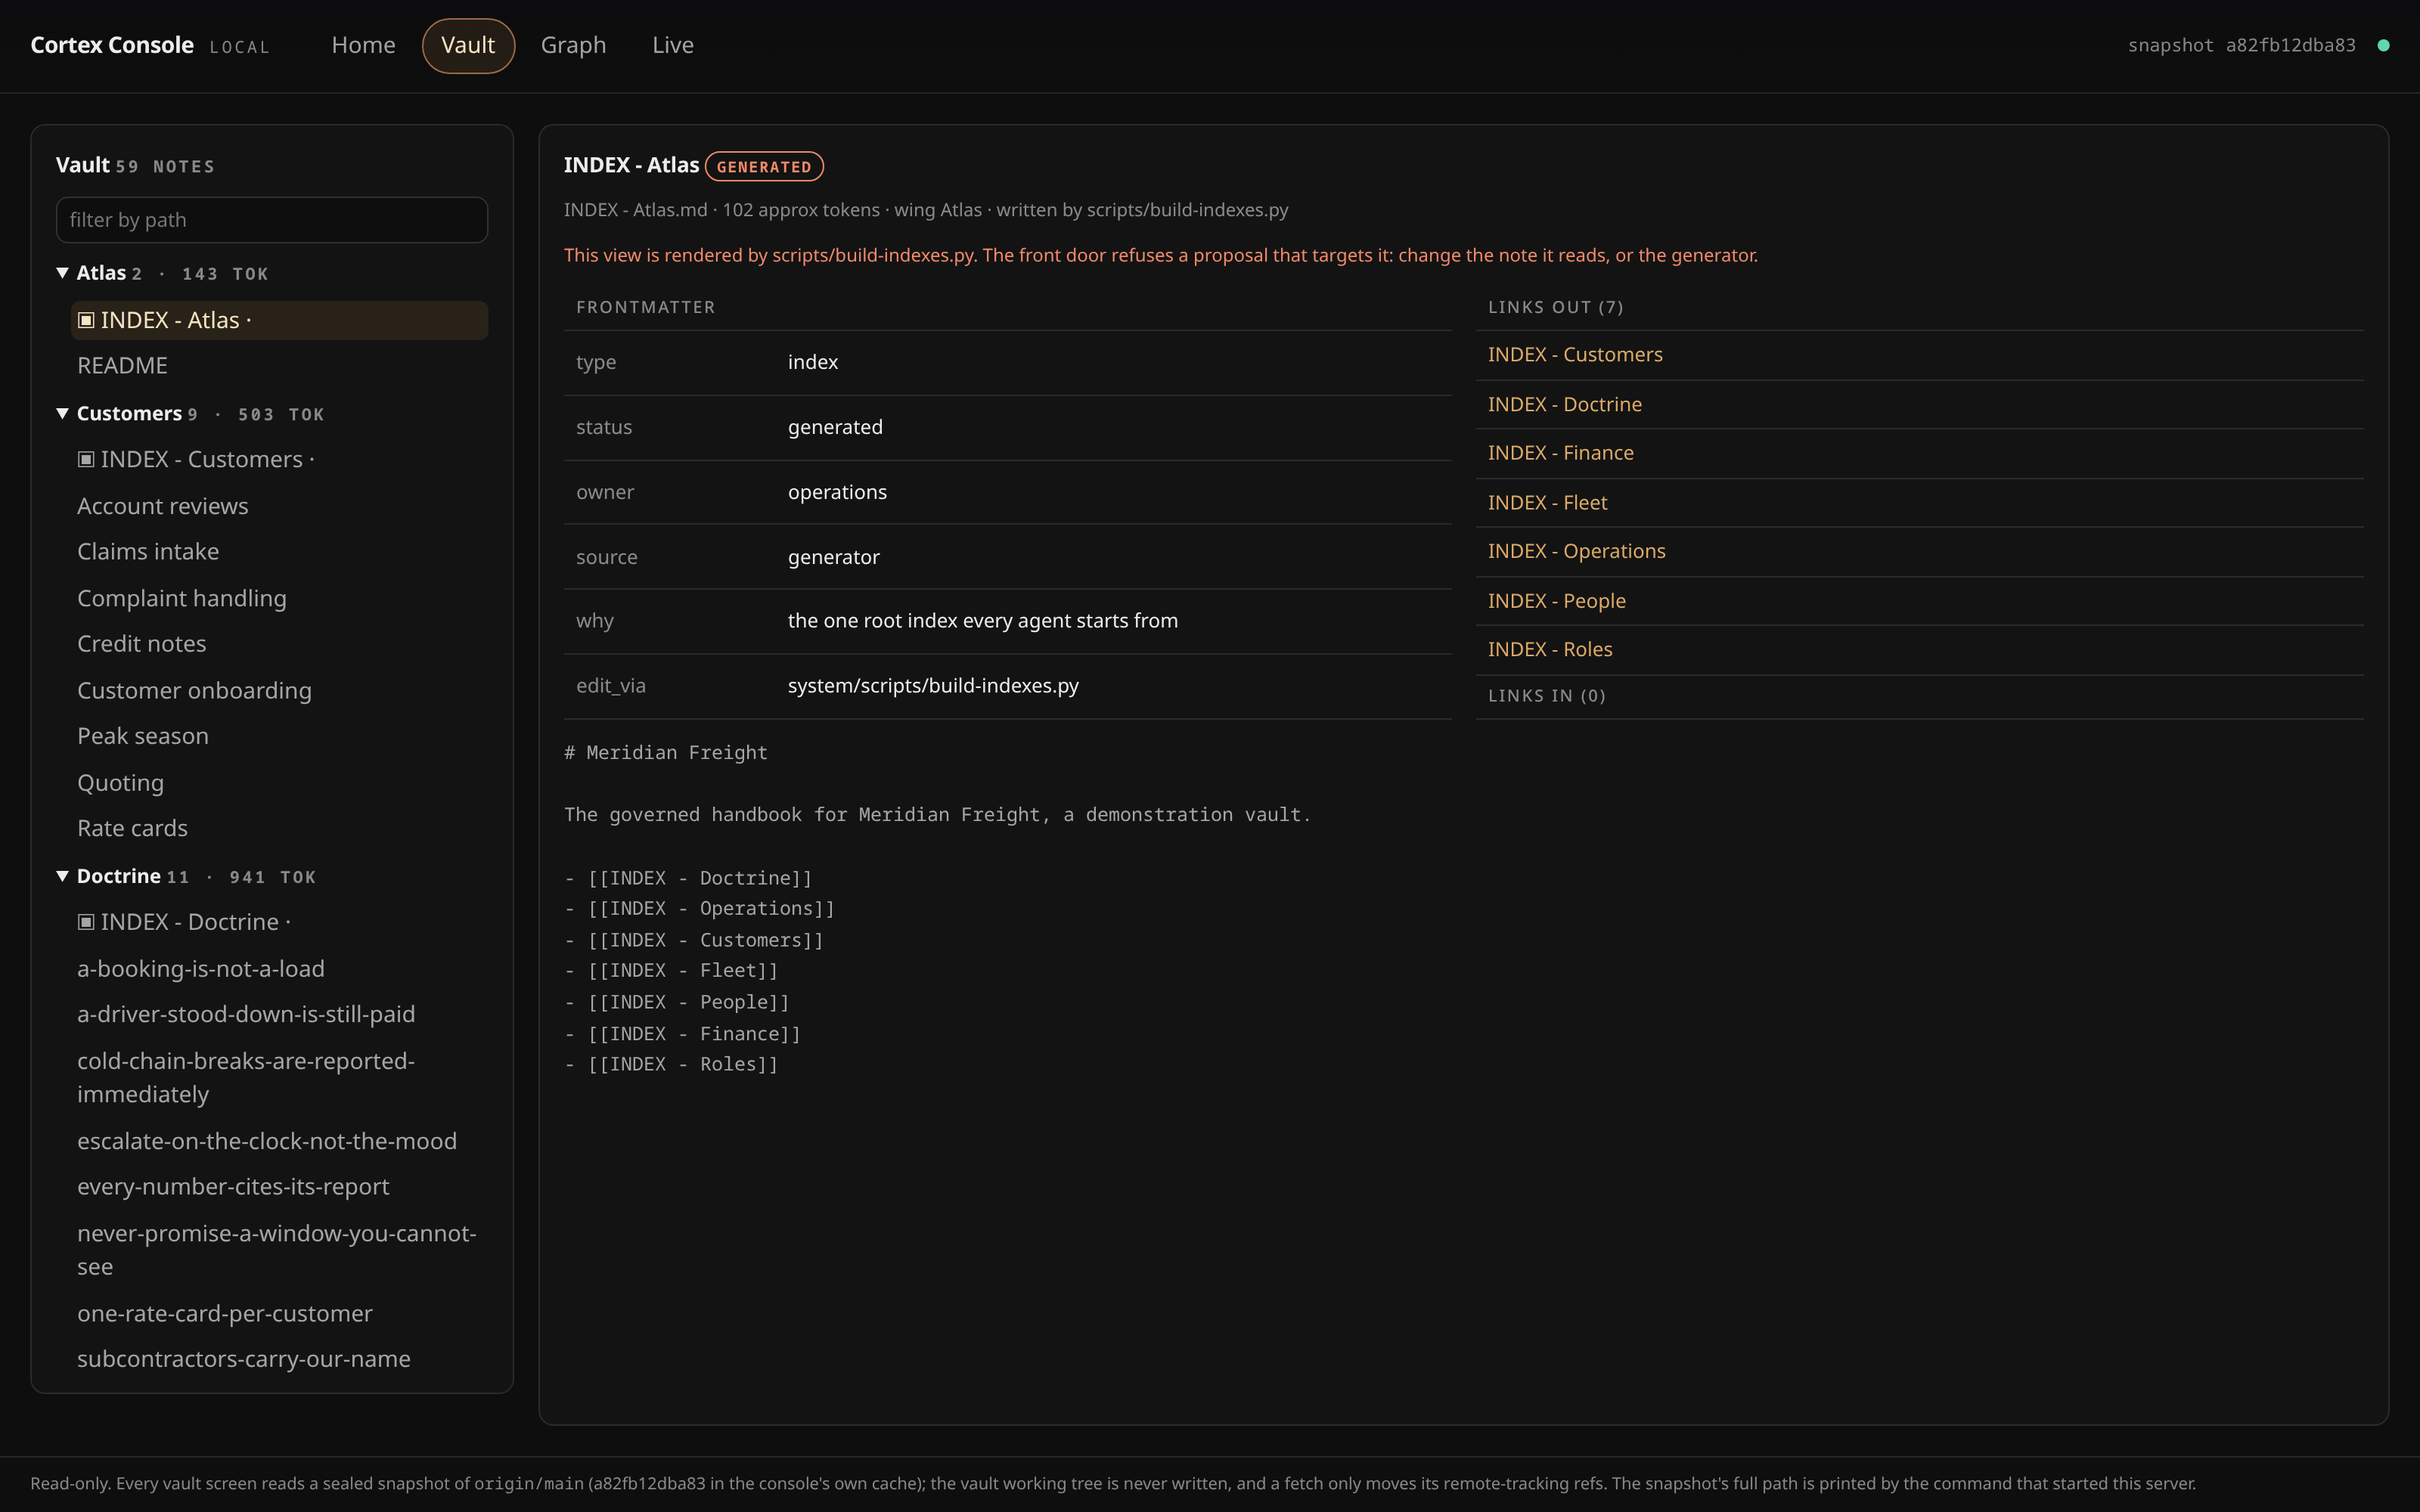Click the snapshot a82fb12dba83 label
Screen dimensions: 2420x1512
(2241, 46)
